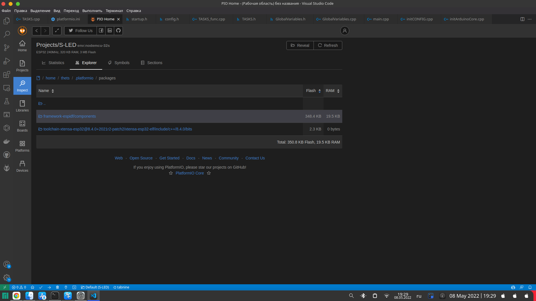Screen dimensions: 536x301
Task: Navigate forward with the right arrow
Action: pyautogui.click(x=45, y=31)
